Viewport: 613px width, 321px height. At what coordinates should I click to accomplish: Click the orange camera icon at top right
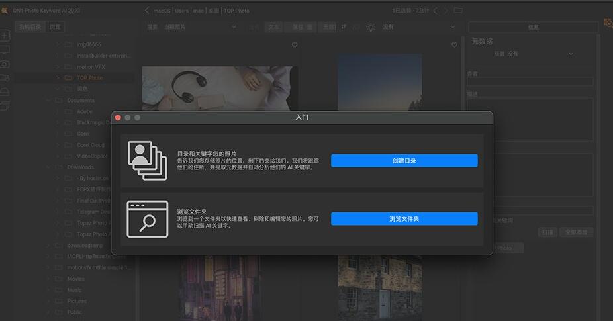[x=608, y=23]
